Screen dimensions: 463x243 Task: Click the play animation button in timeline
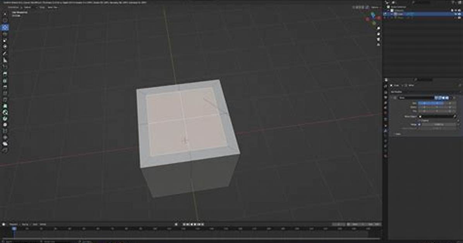(x=195, y=224)
